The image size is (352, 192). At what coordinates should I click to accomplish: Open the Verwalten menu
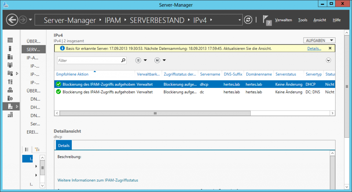[283, 20]
